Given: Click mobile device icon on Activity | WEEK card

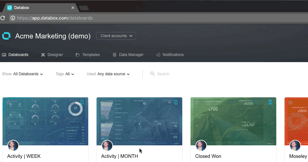Looking at the screenshot, I should pyautogui.click(x=82, y=102).
